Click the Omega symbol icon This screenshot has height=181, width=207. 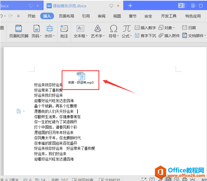tap(114, 28)
